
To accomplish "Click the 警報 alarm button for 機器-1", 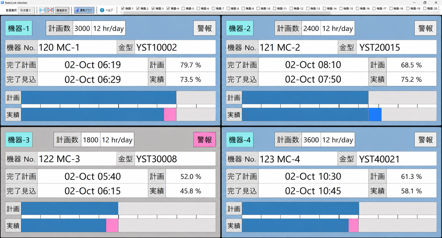I will pyautogui.click(x=204, y=28).
